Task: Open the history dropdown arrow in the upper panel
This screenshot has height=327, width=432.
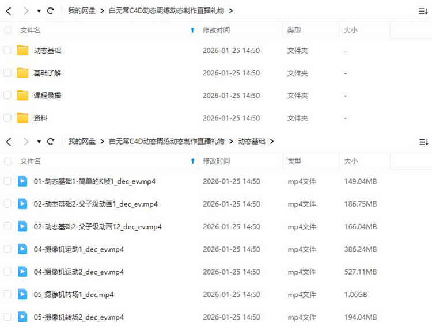Action: pos(39,11)
